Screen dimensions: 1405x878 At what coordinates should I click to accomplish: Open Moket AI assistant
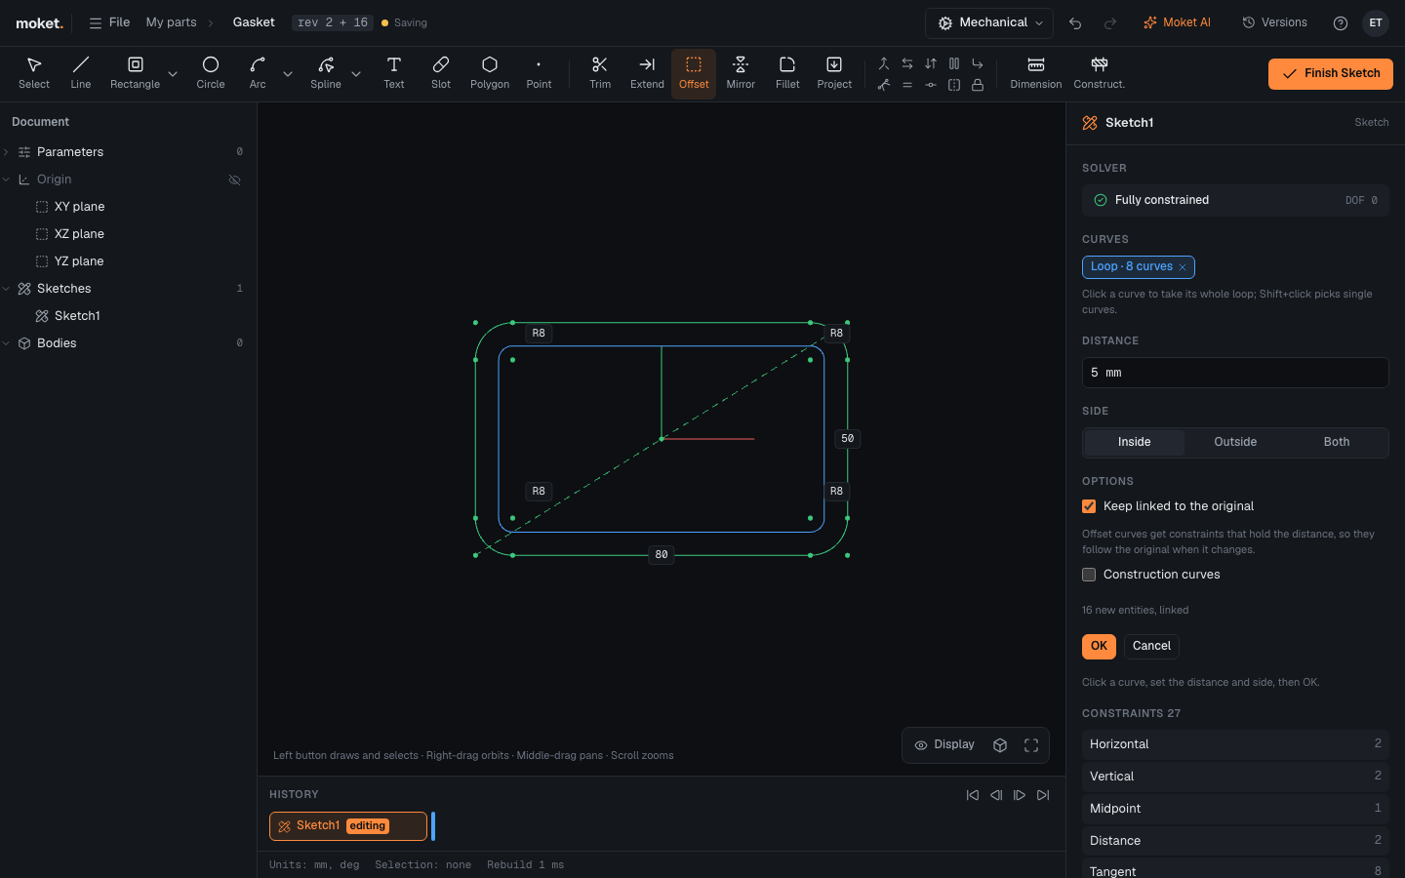(1177, 22)
